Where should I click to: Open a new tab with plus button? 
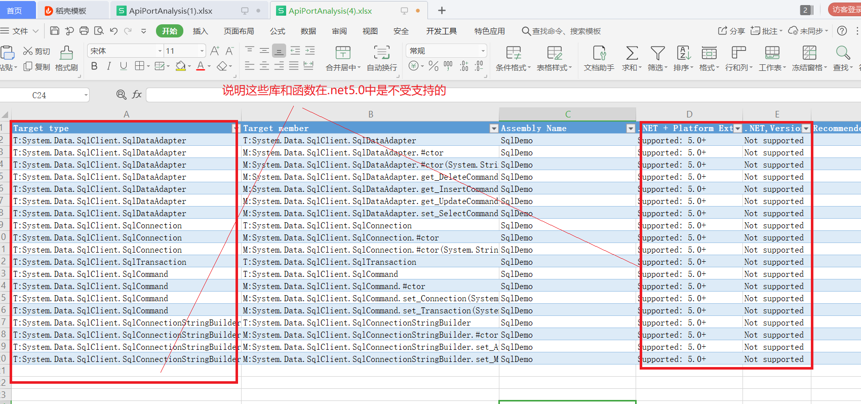(442, 11)
